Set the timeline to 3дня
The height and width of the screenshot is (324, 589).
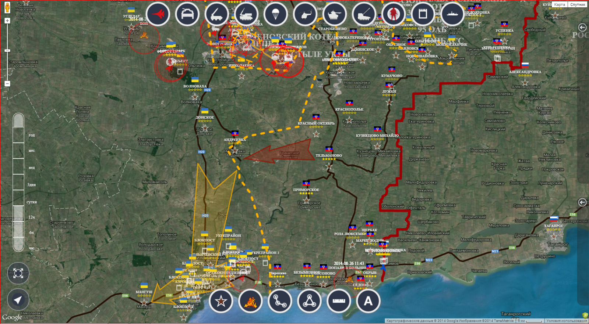(x=32, y=185)
